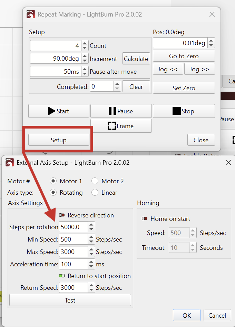Click the Return Speed field

[x=73, y=287]
